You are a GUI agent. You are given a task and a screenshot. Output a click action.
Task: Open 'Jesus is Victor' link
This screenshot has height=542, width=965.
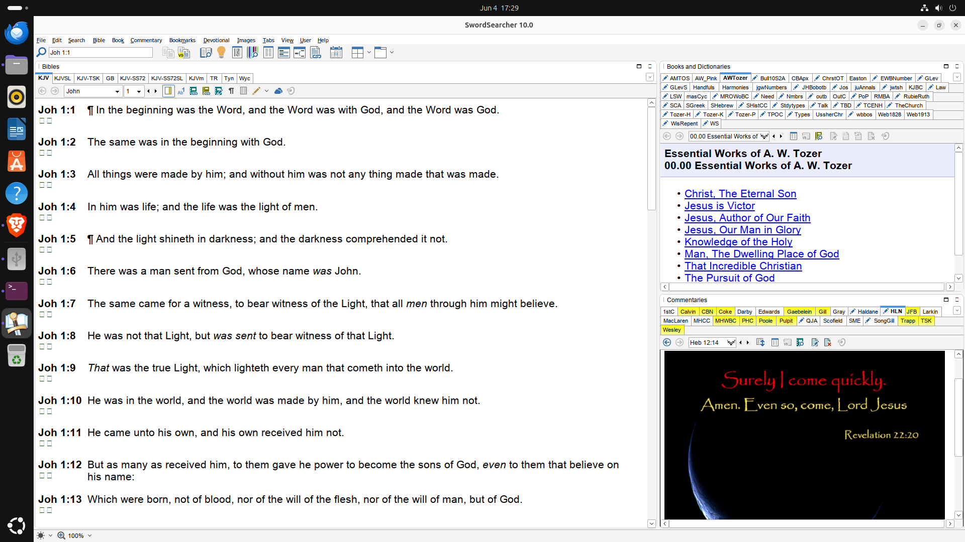pos(719,206)
